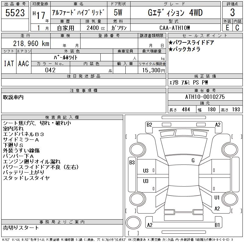The height and width of the screenshot is (244, 244).
Task: Click the width value 180
Action: point(211,109)
